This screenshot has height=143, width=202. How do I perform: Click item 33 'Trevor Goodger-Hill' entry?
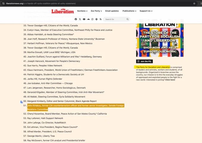point(53,26)
